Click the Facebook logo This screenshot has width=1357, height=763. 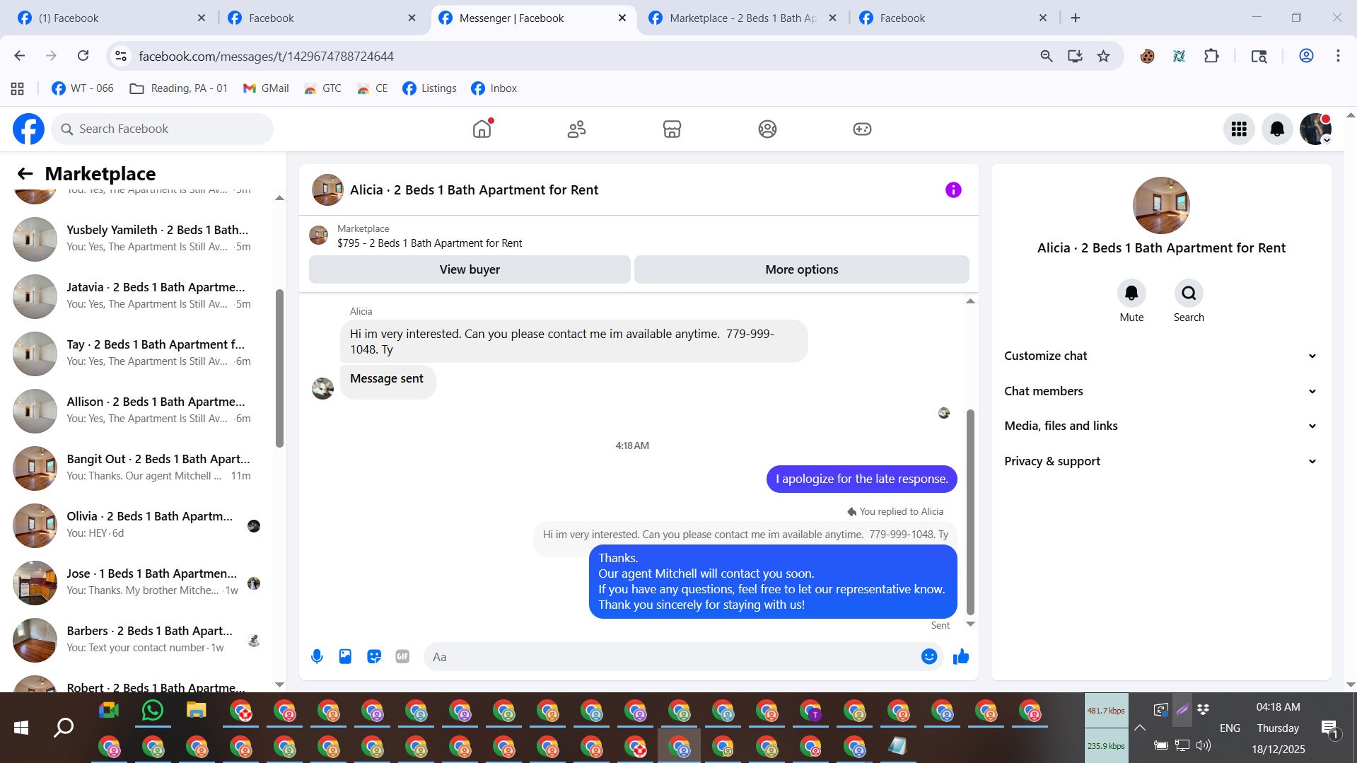(28, 129)
